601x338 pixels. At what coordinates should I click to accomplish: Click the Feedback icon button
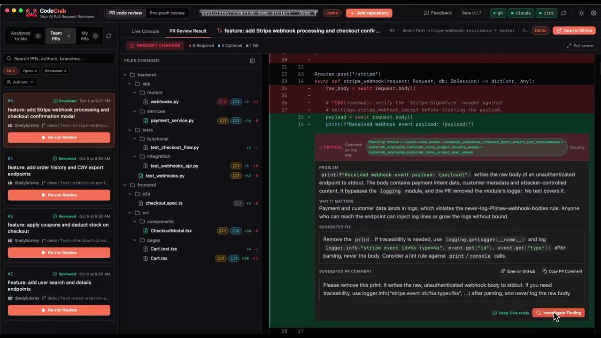(438, 13)
